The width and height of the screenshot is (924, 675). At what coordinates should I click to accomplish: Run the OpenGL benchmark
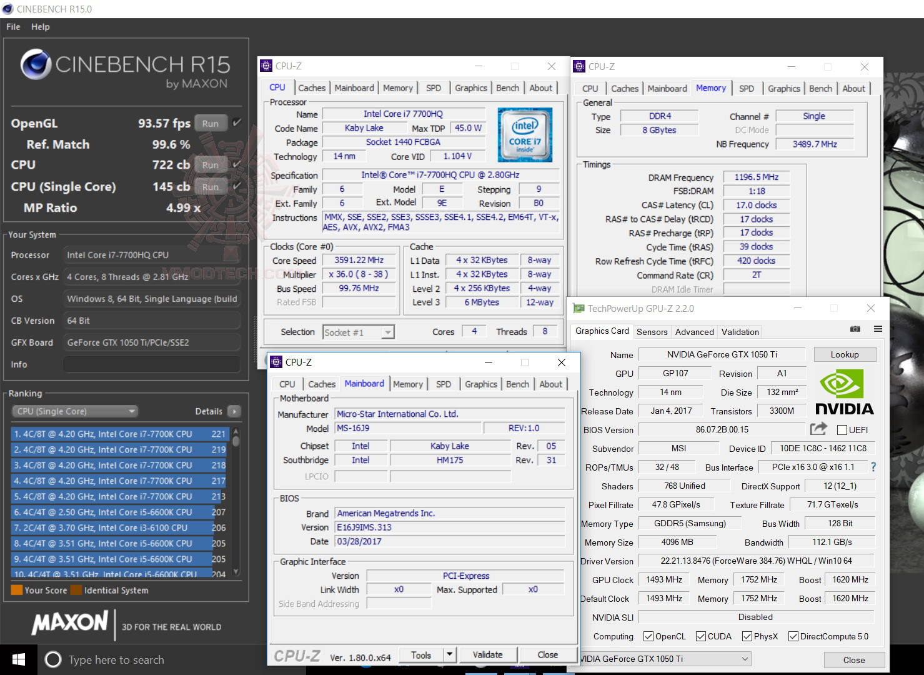(x=211, y=123)
